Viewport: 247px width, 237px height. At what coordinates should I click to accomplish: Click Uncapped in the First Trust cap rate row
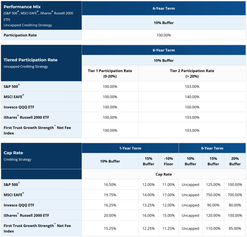(x=190, y=228)
